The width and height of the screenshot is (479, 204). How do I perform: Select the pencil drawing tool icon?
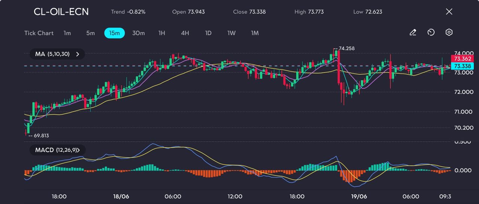point(413,33)
